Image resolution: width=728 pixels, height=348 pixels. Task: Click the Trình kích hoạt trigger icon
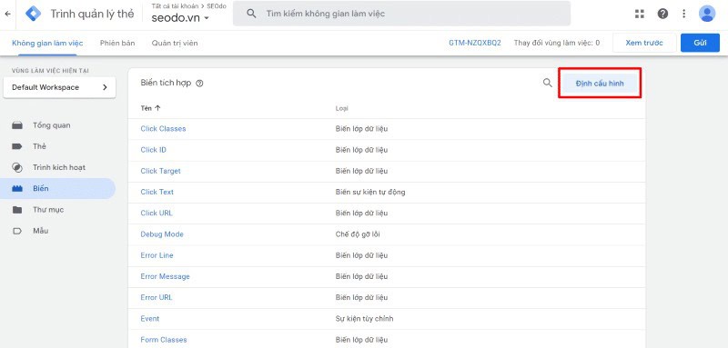coord(17,168)
